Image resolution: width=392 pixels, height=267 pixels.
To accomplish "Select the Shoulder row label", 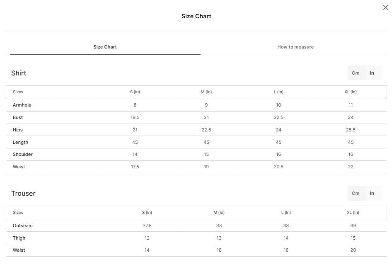I will [23, 154].
